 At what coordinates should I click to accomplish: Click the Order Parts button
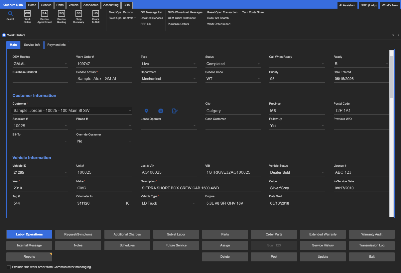(x=274, y=234)
